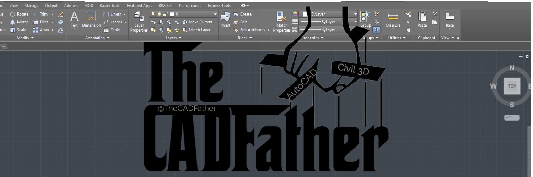Open the ByLayer object color dropdown
The width and height of the screenshot is (533, 177).
click(356, 14)
